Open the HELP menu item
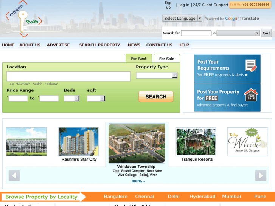This screenshot has height=206, width=275. (183, 45)
